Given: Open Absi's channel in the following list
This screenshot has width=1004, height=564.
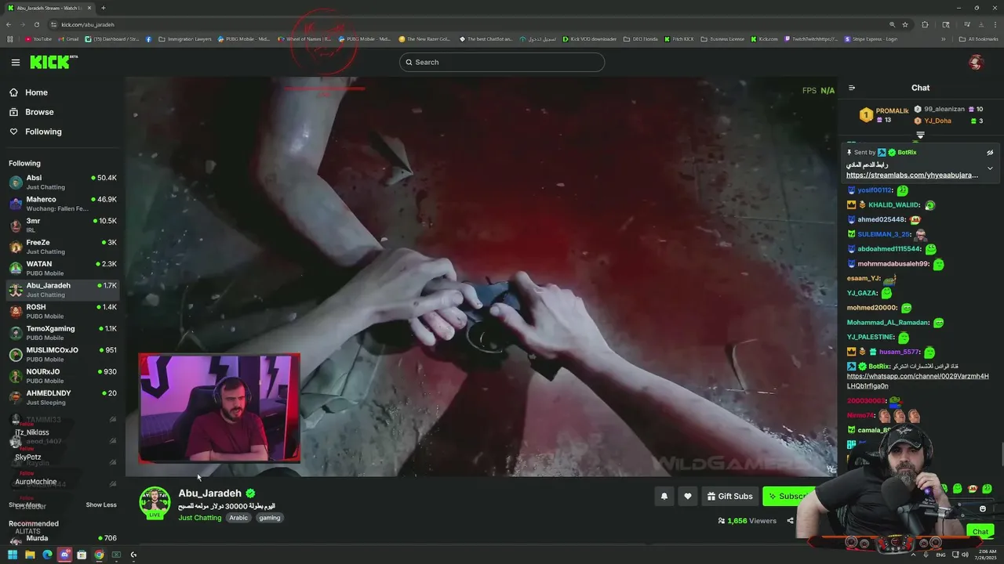Looking at the screenshot, I should coord(63,183).
